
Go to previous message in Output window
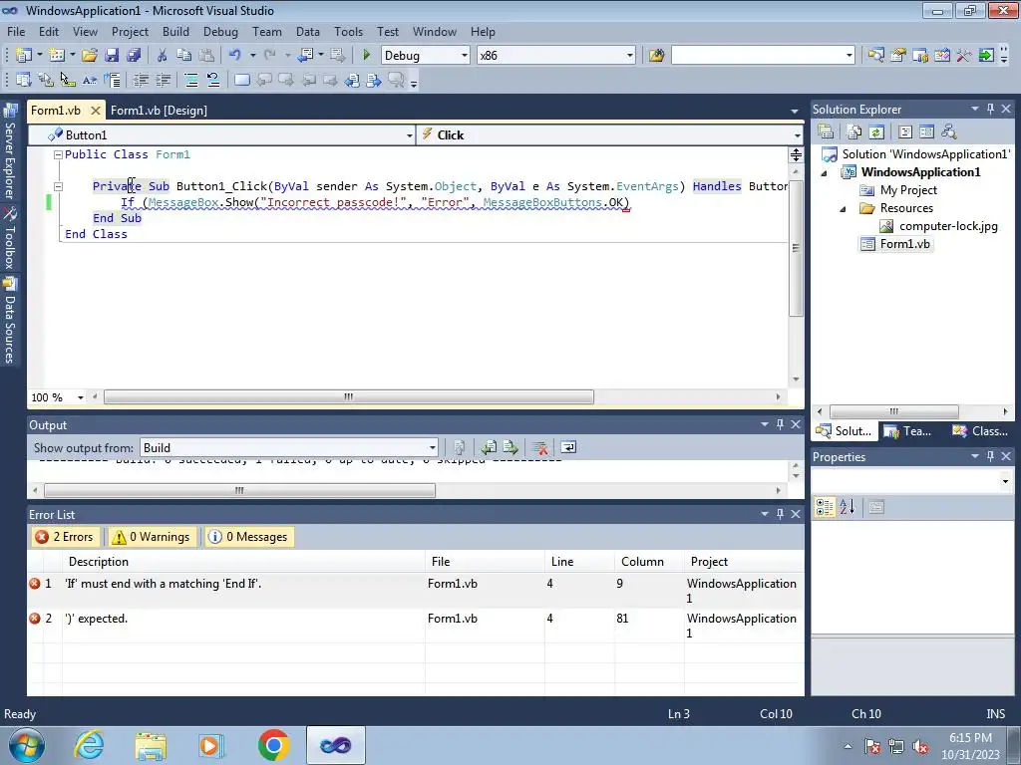pos(489,447)
